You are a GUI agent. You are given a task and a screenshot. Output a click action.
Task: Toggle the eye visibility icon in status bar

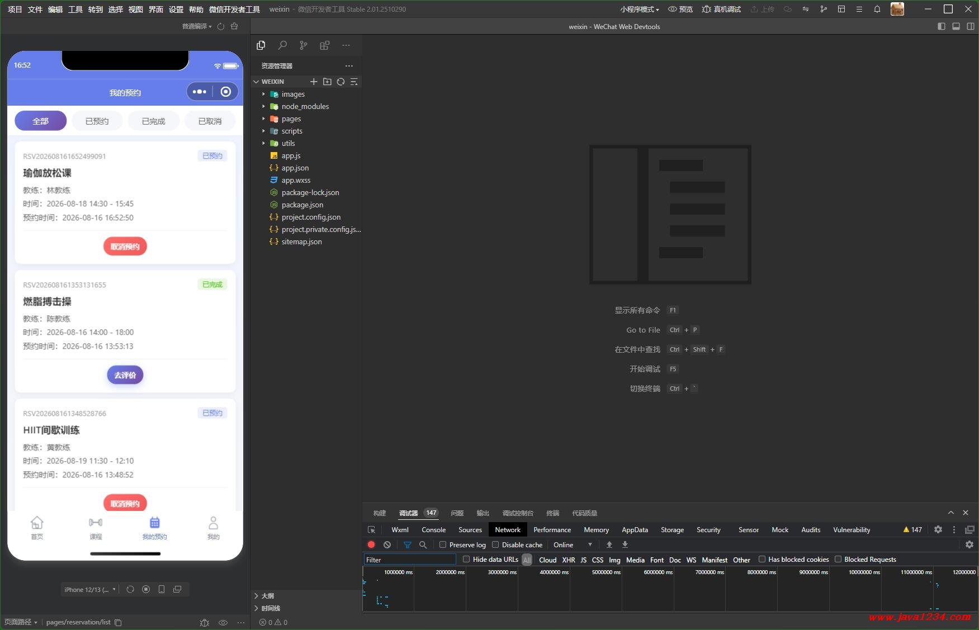pyautogui.click(x=223, y=622)
